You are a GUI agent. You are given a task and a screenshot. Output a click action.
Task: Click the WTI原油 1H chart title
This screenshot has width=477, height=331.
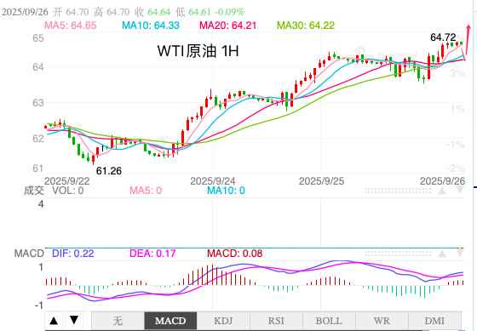198,51
